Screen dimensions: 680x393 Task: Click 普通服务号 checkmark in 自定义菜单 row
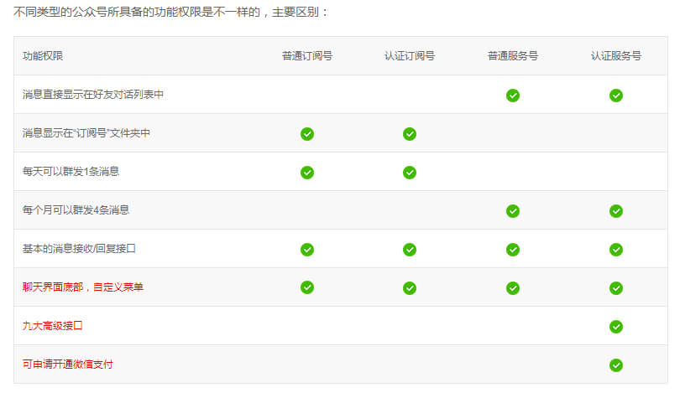[513, 287]
